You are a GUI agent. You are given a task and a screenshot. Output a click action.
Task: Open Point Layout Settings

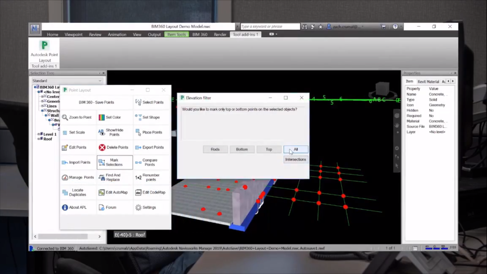click(x=152, y=207)
